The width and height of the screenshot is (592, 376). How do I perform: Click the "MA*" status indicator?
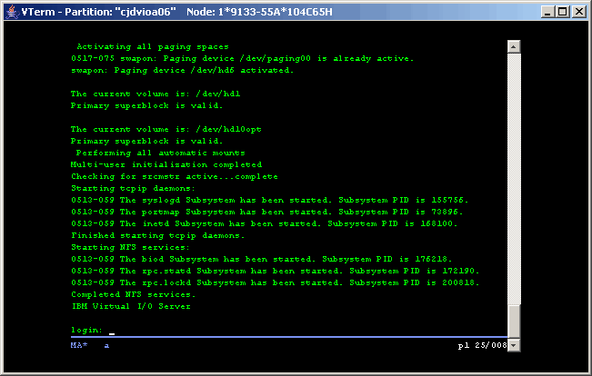tap(78, 345)
